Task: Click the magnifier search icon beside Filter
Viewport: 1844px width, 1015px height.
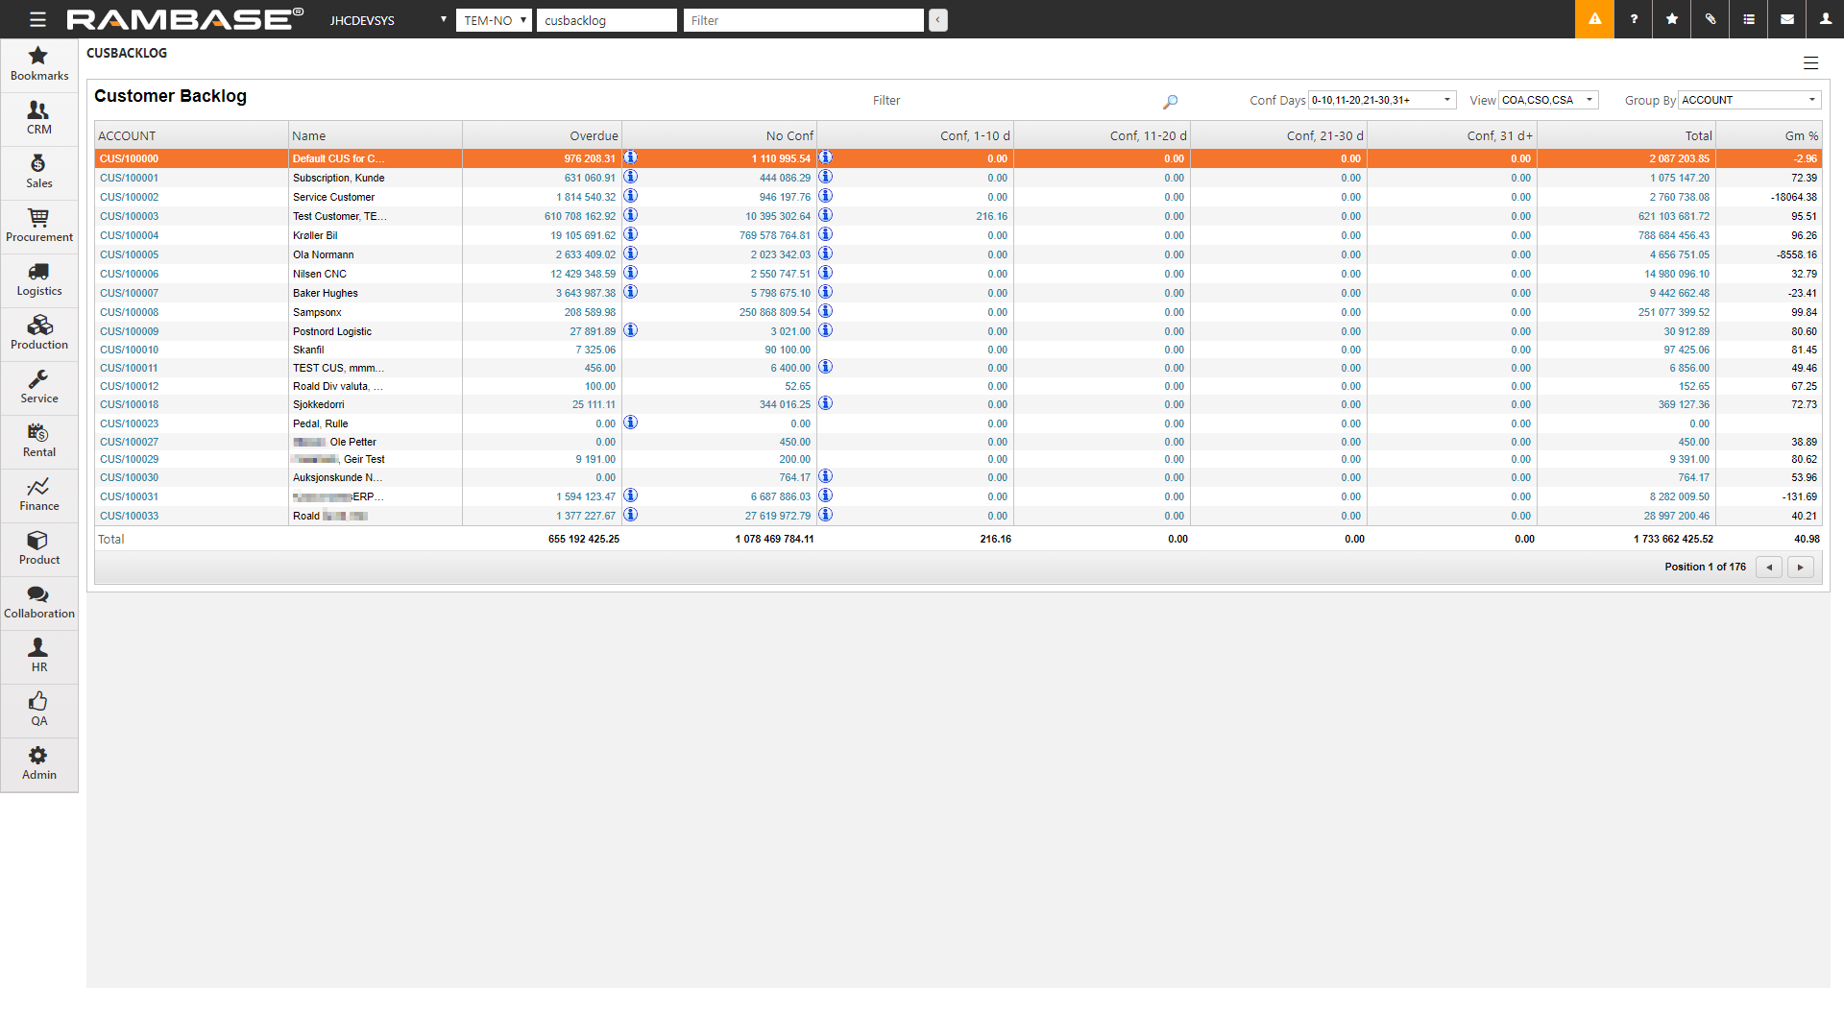Action: coord(1170,101)
